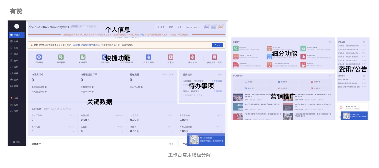
Task: Open 设置 in the sidebar
Action: coord(14,86)
